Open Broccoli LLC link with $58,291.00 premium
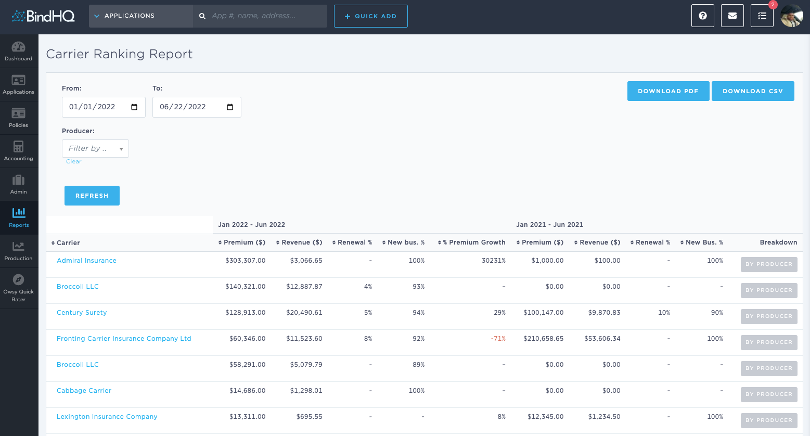Viewport: 810px width, 436px height. 78,365
